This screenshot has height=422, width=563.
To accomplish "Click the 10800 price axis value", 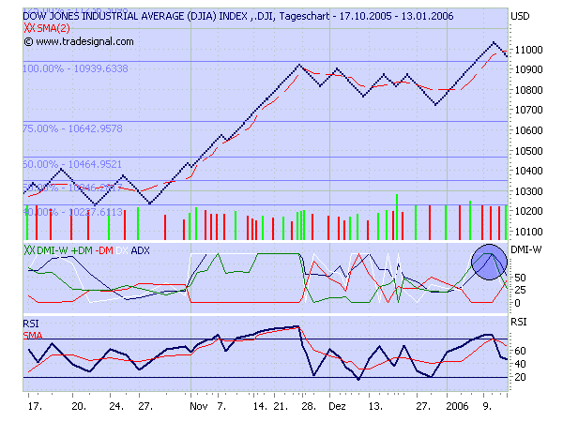I will (528, 90).
